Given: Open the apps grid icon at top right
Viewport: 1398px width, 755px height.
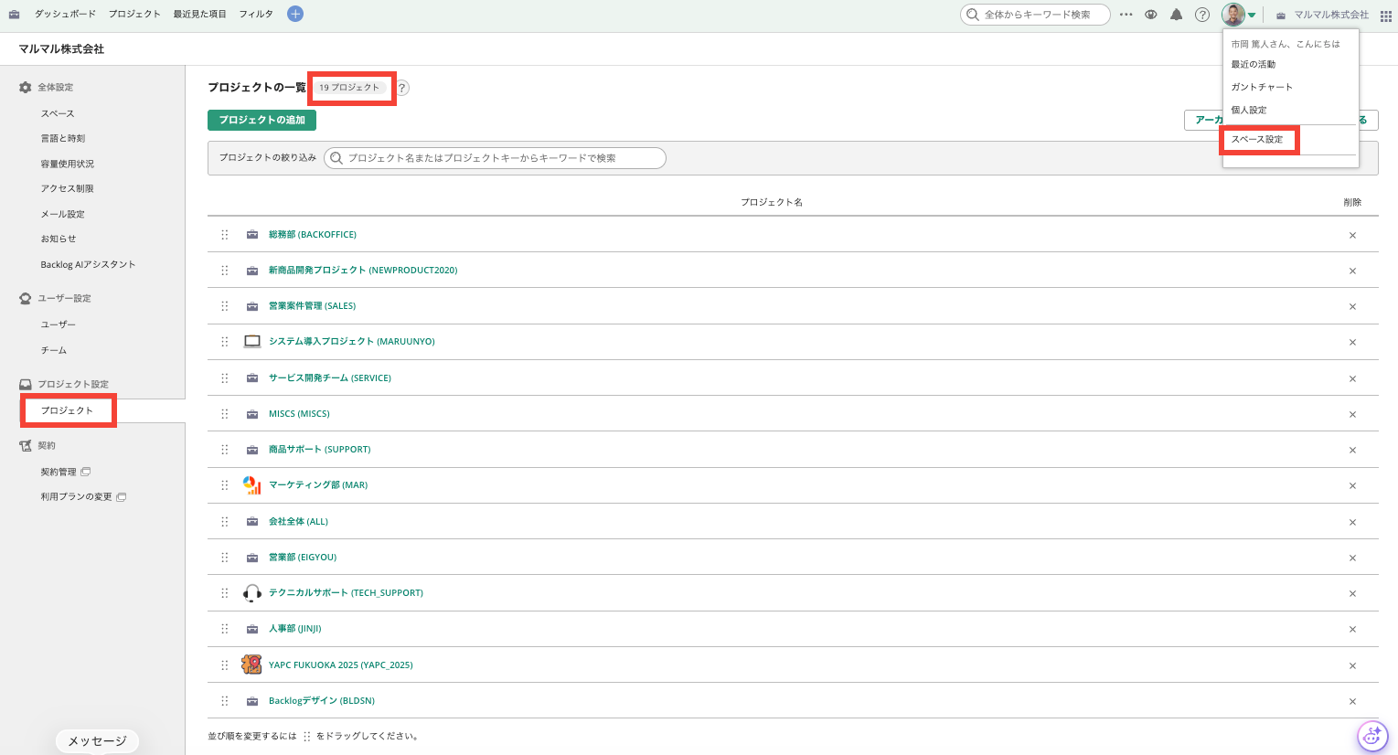Looking at the screenshot, I should point(1386,15).
